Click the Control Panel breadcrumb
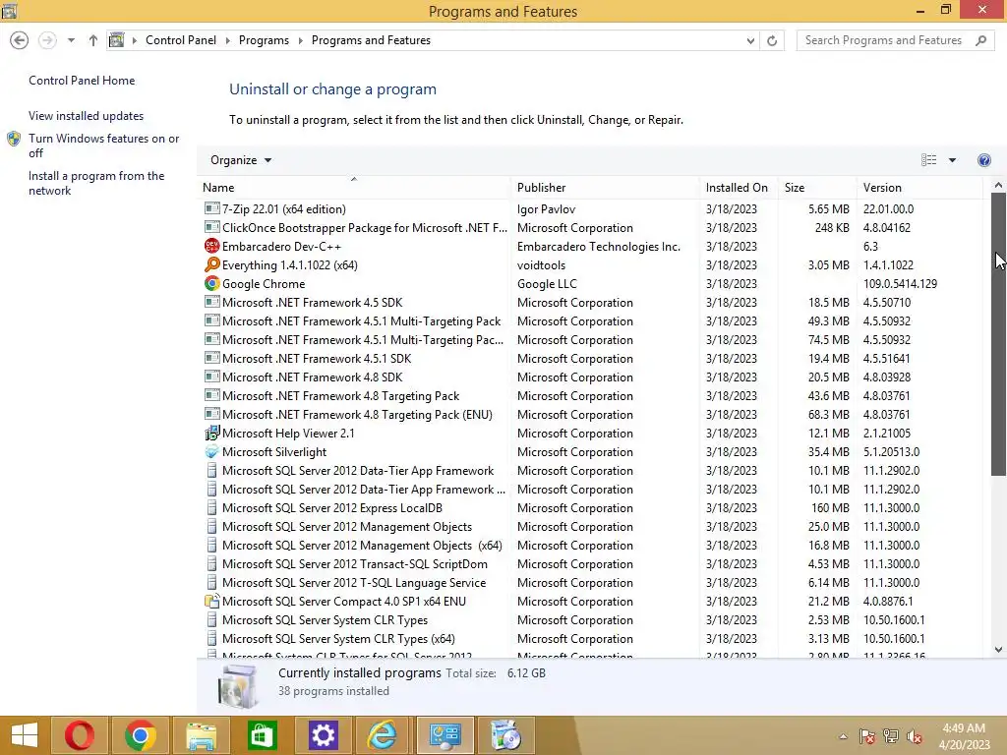 pos(181,40)
